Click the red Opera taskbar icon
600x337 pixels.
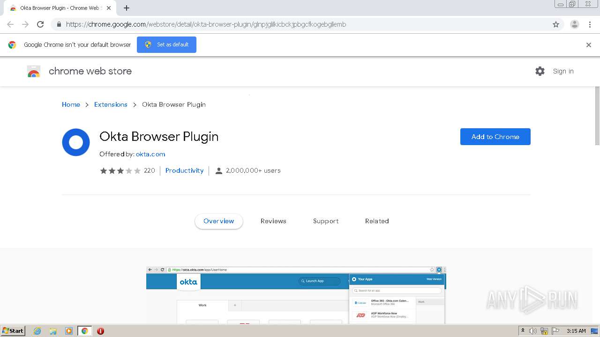click(x=100, y=331)
